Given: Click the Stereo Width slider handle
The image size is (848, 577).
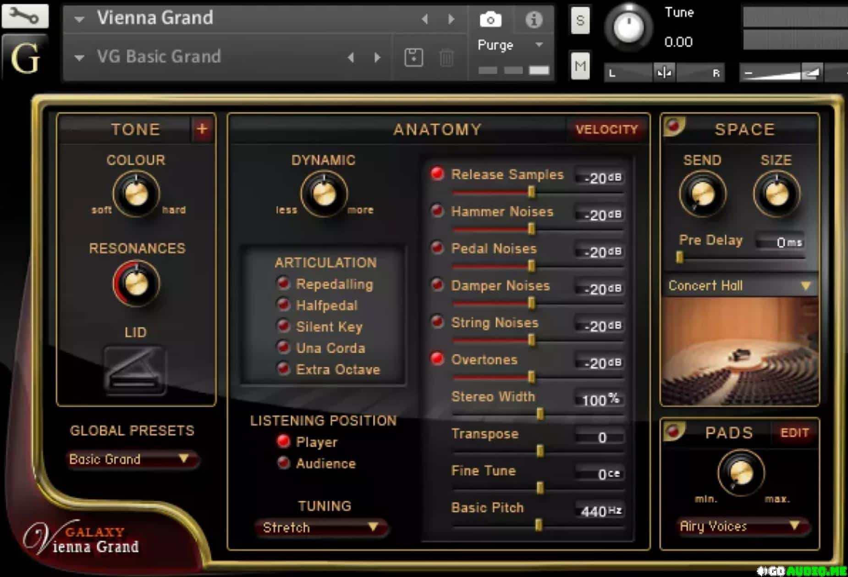Looking at the screenshot, I should click(x=540, y=414).
